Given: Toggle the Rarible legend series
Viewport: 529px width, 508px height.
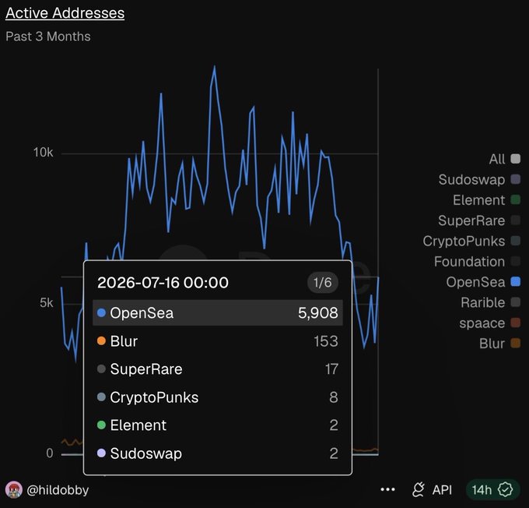Looking at the screenshot, I should click(491, 302).
